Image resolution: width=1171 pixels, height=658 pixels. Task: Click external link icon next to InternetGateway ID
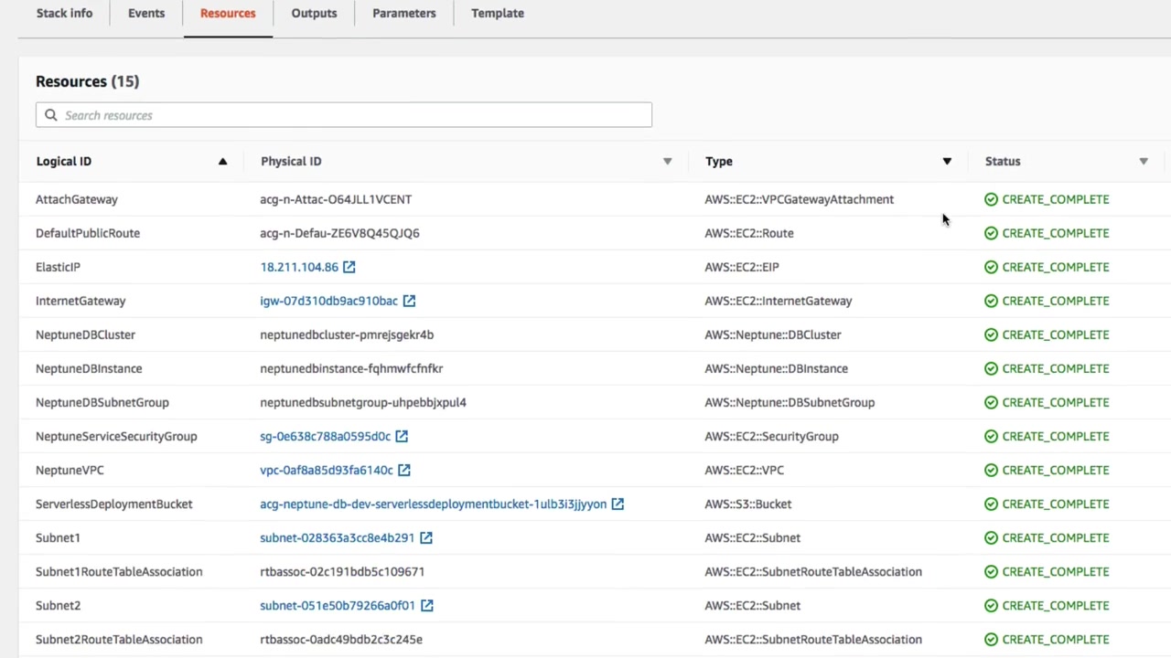pos(409,301)
